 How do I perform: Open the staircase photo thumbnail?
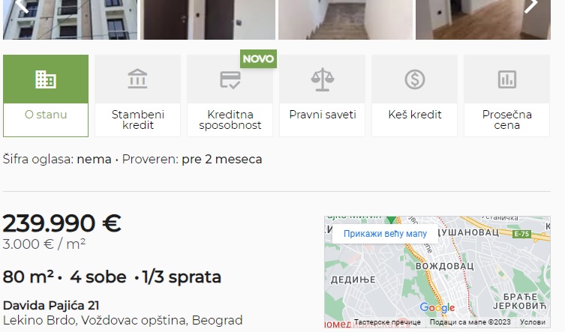[x=345, y=19]
